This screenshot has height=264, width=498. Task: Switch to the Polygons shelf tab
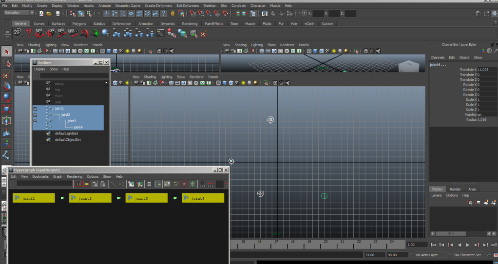tap(79, 23)
